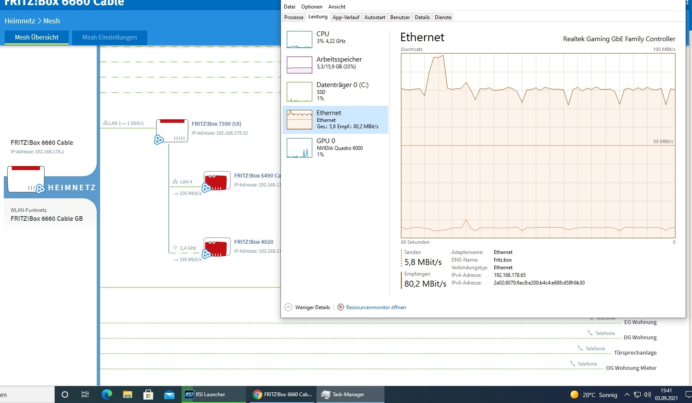Image resolution: width=692 pixels, height=403 pixels.
Task: Switch to the App-Verlauf tab
Action: [x=346, y=17]
